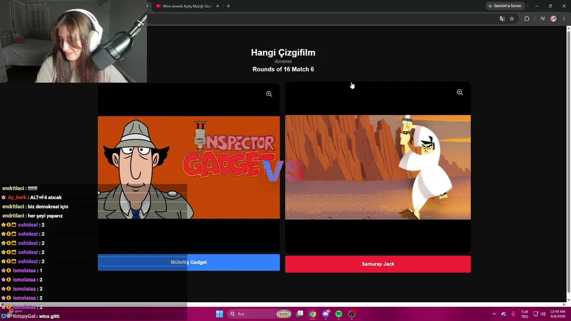
Task: Open Task View on the taskbar
Action: click(x=300, y=314)
